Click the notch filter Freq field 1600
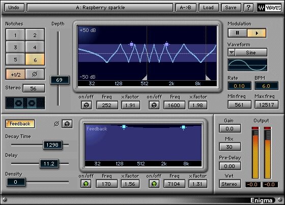Viewport: 285px width, 205px height. click(x=174, y=105)
